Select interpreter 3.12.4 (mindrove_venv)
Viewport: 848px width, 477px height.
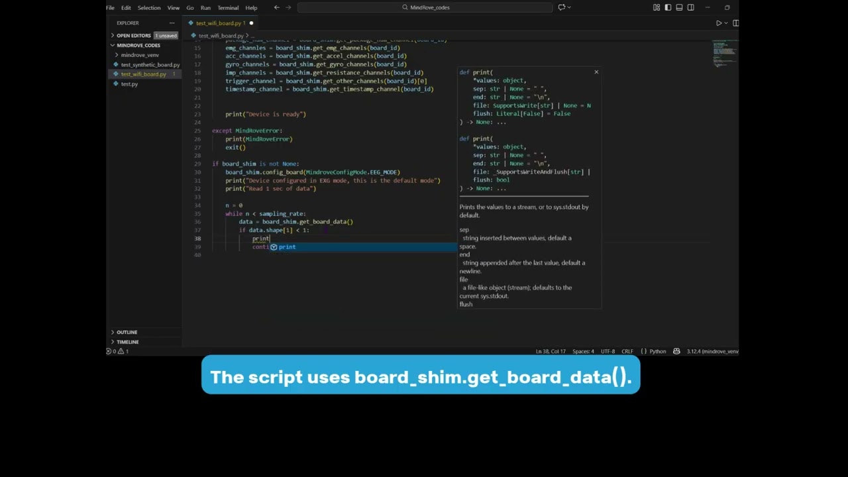712,351
